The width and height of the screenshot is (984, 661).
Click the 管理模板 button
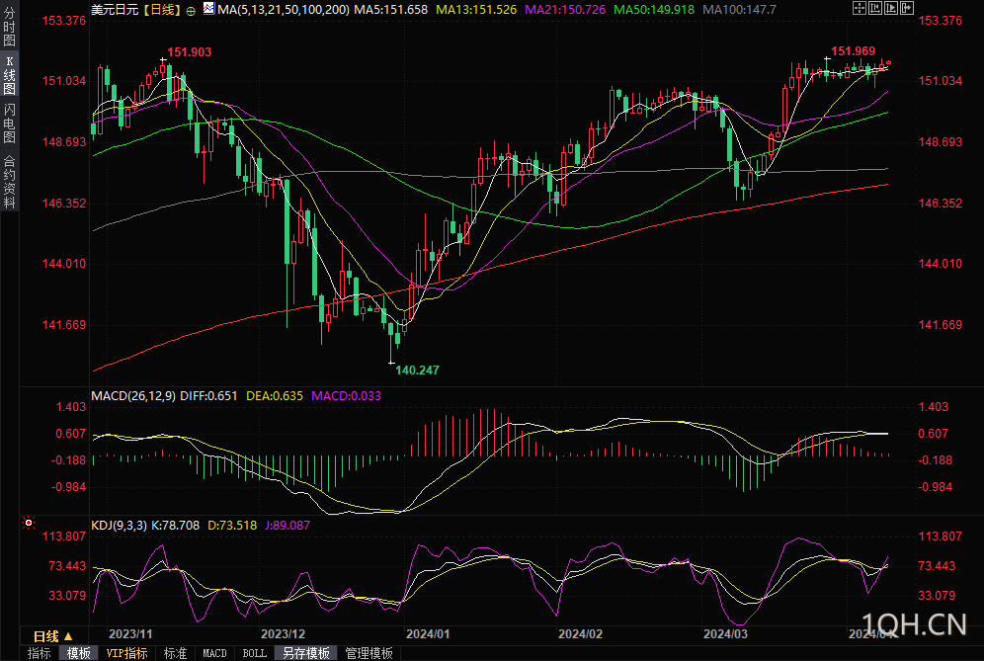click(x=369, y=653)
